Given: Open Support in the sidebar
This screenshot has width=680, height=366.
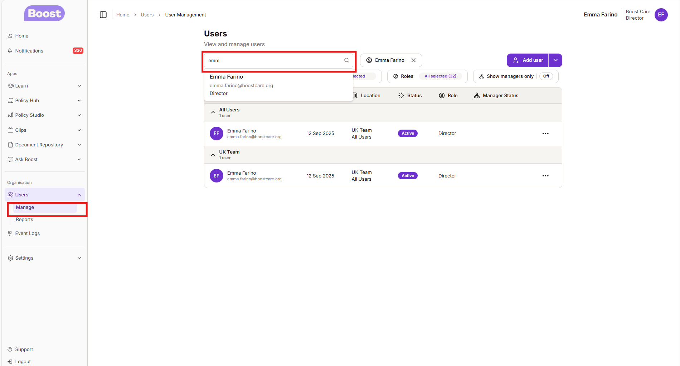Looking at the screenshot, I should [45, 349].
